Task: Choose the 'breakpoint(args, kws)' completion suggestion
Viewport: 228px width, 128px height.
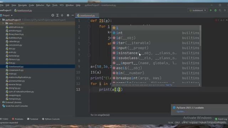Action: 156,78
